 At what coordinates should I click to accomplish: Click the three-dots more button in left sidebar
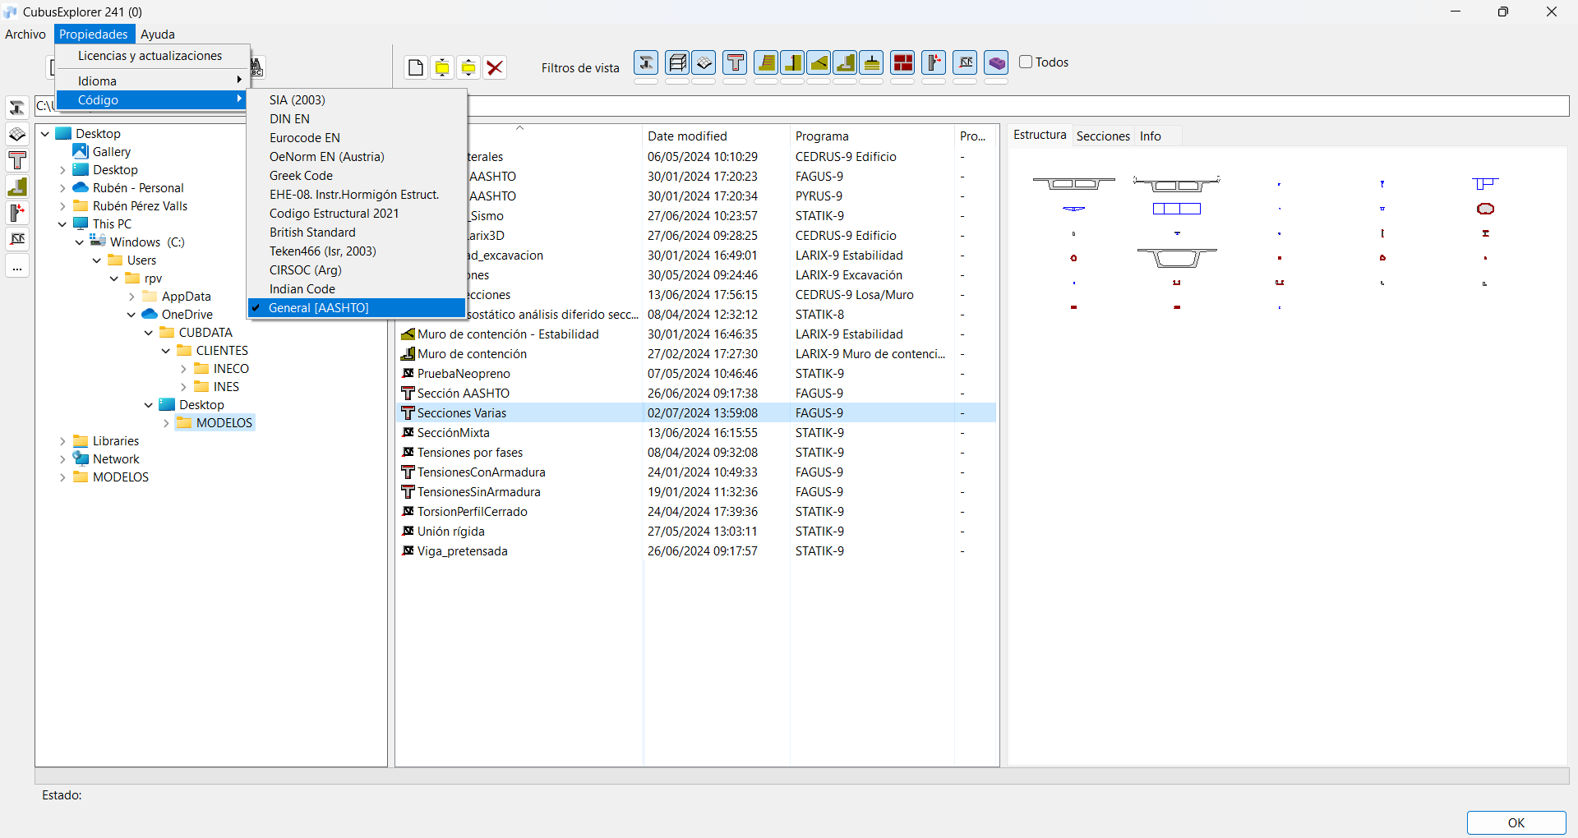click(x=17, y=267)
